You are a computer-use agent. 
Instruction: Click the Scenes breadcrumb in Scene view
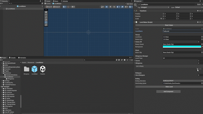coord(48,3)
